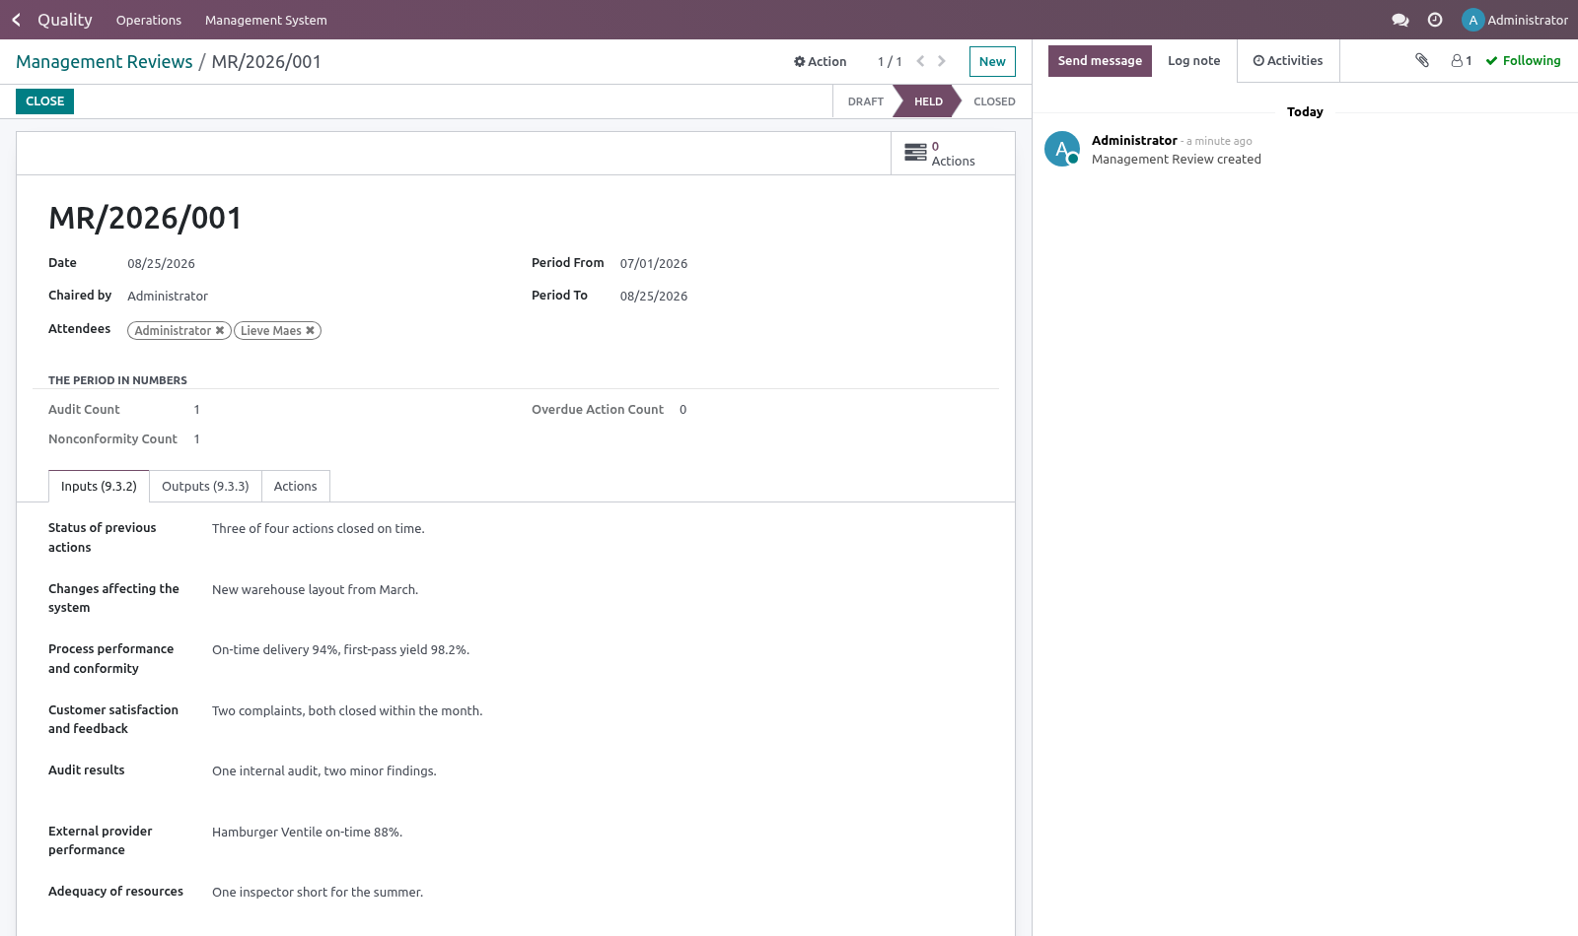The image size is (1578, 936).
Task: Edit 'Hamburger Ventile on-time 88%.' text
Action: click(308, 833)
